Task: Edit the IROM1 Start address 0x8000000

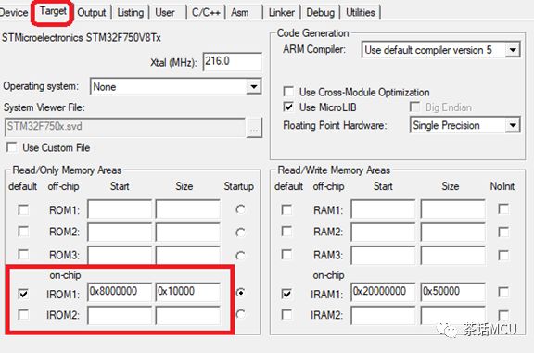Action: coord(120,292)
